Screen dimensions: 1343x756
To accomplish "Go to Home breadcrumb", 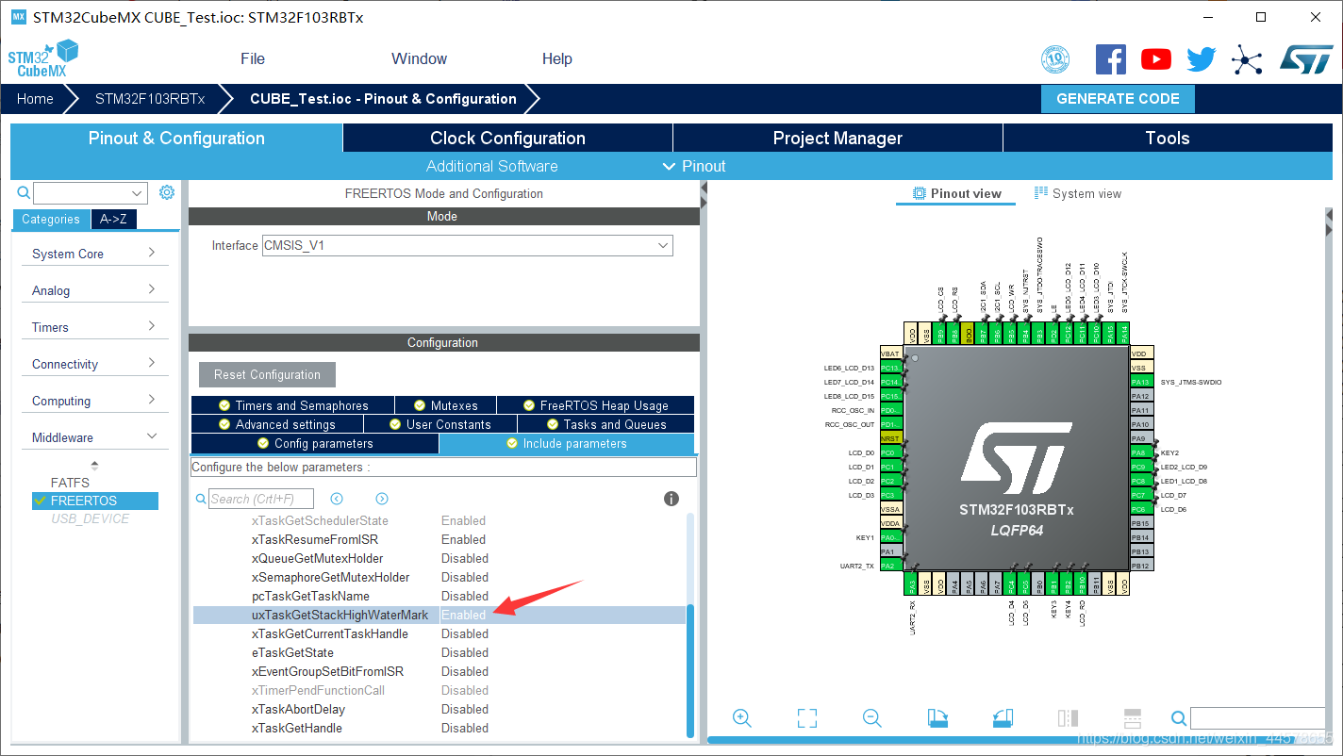I will [35, 99].
